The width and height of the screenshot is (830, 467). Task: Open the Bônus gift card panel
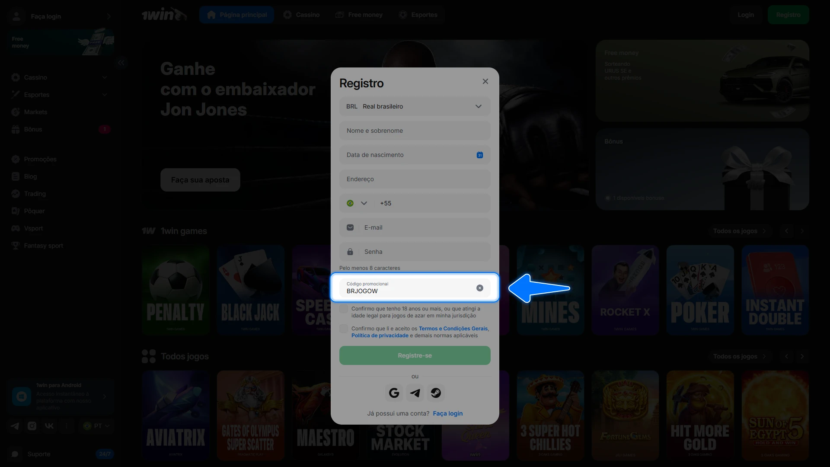click(702, 169)
